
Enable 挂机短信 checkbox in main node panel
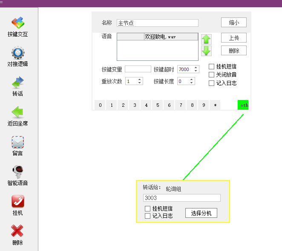click(211, 66)
